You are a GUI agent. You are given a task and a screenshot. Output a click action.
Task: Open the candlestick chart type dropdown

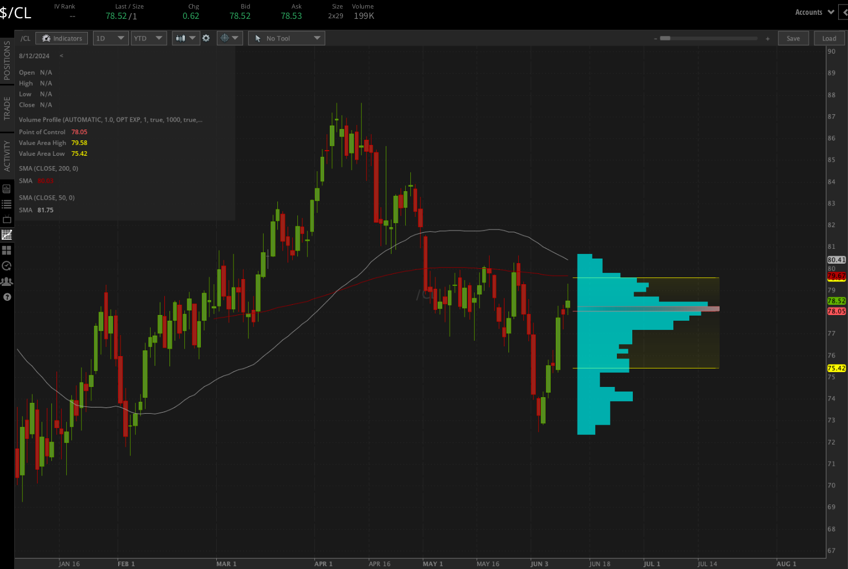tap(185, 38)
